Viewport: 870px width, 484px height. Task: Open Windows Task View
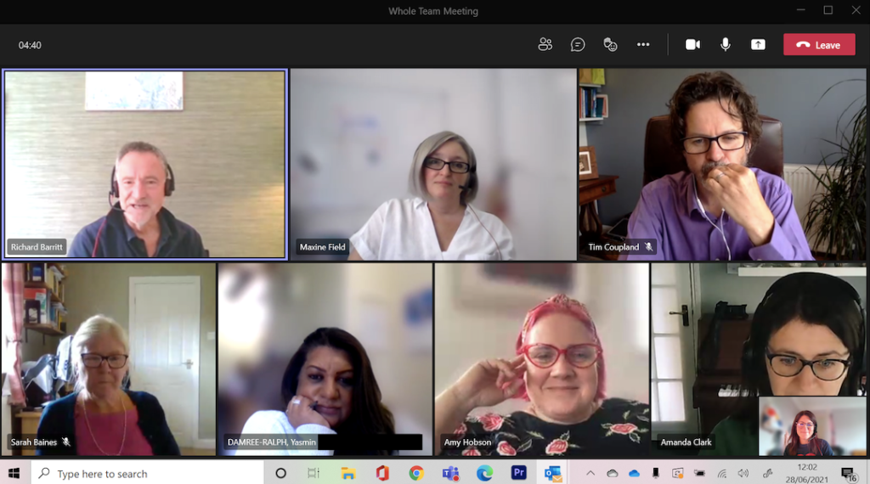pos(314,473)
